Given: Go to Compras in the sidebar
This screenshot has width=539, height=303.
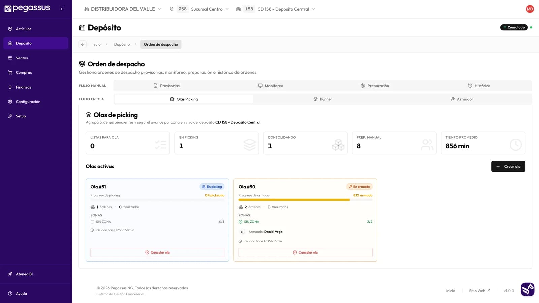Looking at the screenshot, I should (x=36, y=72).
